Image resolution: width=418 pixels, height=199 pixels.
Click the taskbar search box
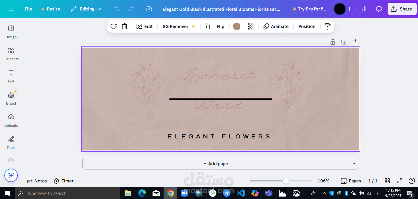(x=68, y=193)
